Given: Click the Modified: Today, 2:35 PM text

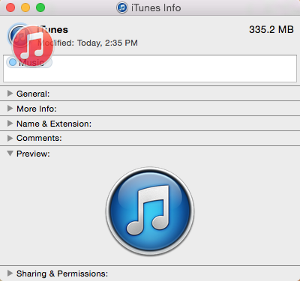Looking at the screenshot, I should (x=88, y=43).
